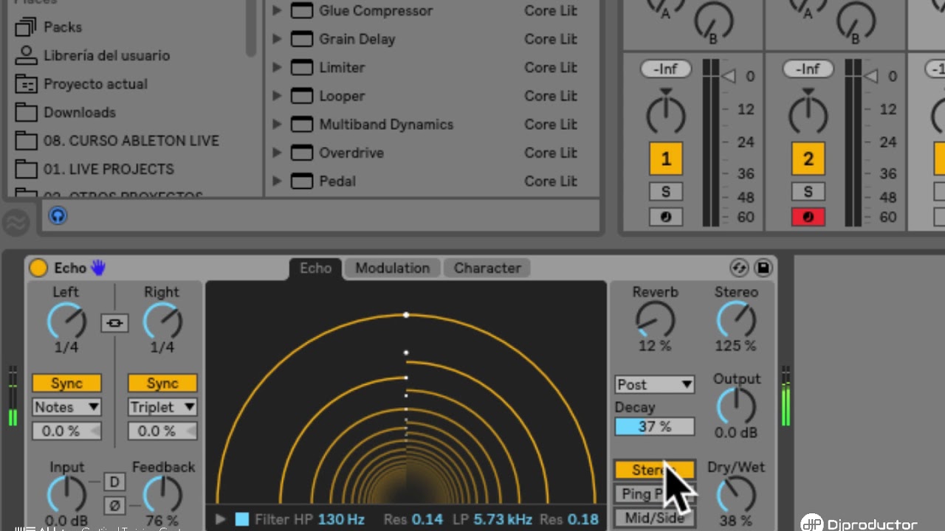Click the Left delay time knob

coord(66,322)
